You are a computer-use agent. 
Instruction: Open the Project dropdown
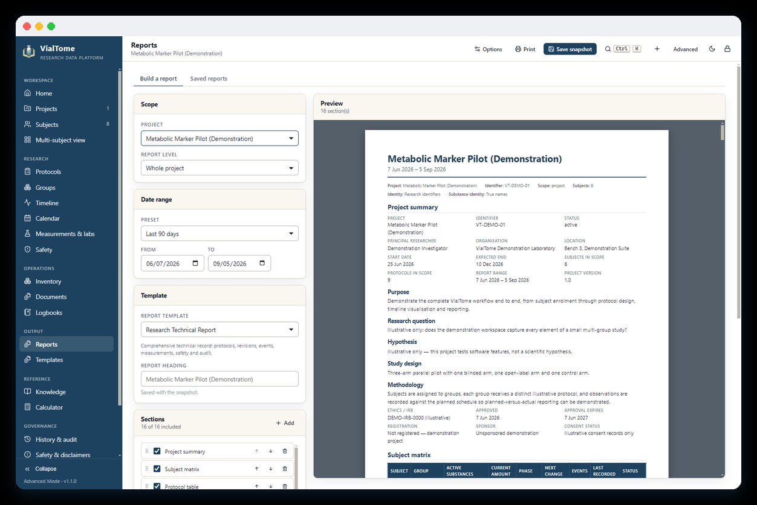(x=219, y=138)
